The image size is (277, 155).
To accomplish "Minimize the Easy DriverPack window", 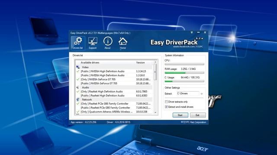I will pos(198,33).
